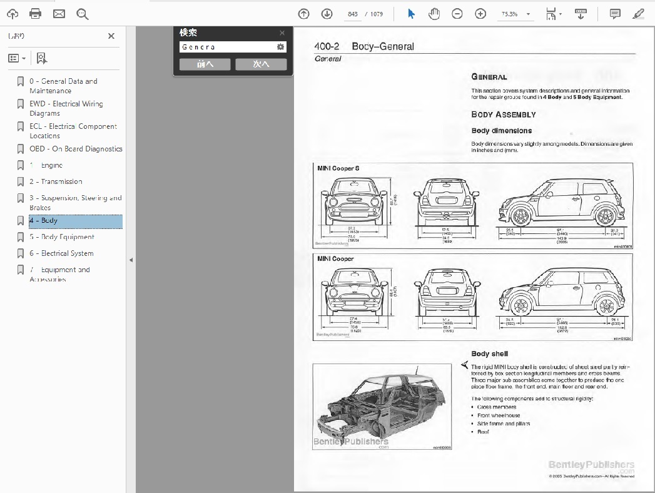Click the upload to cloud icon
This screenshot has width=655, height=493.
tap(13, 14)
